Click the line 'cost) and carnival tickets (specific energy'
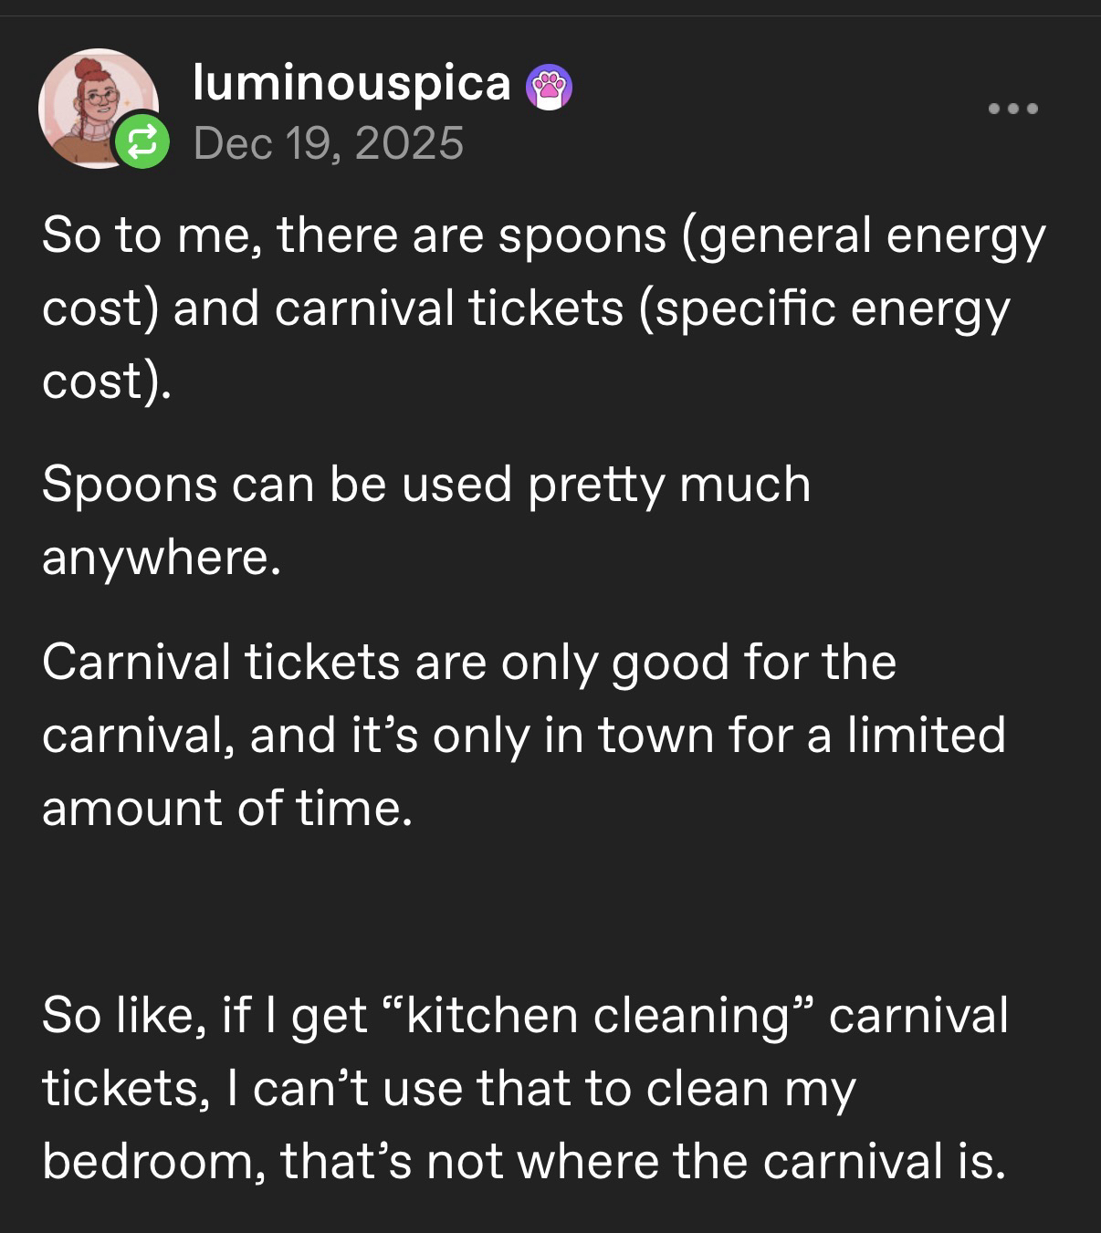This screenshot has width=1101, height=1233. pos(526,308)
